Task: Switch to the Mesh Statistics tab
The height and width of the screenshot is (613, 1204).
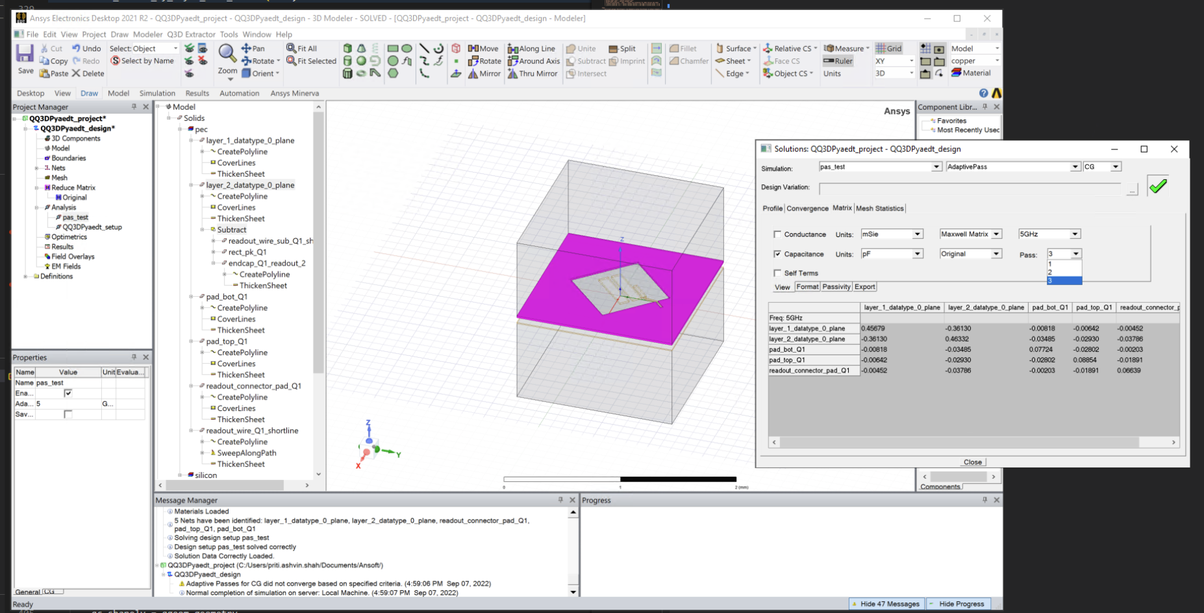Action: pos(879,208)
